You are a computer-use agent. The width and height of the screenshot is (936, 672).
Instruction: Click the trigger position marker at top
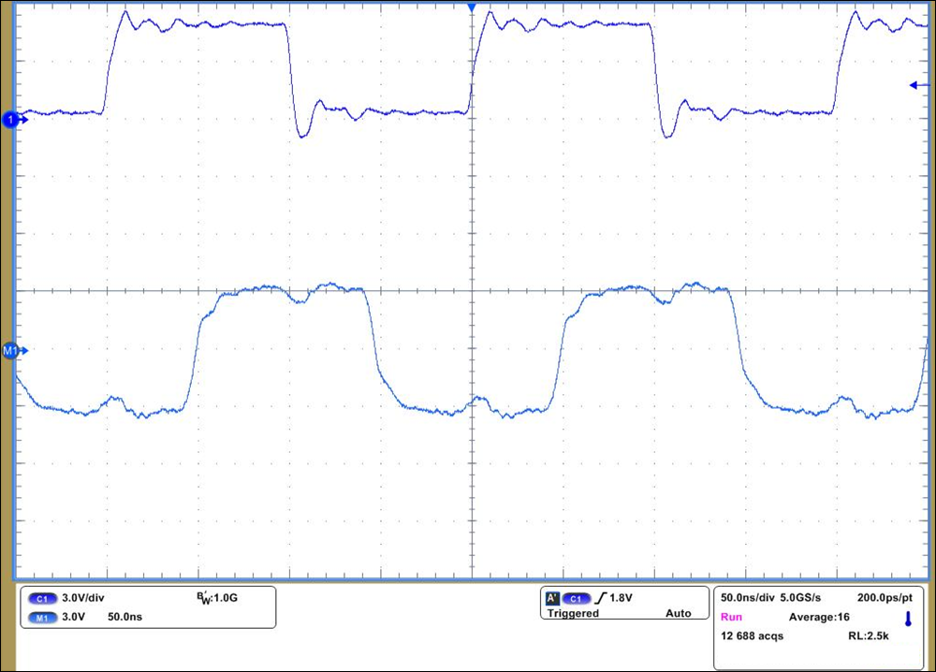click(x=472, y=7)
